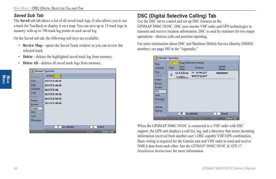This screenshot has width=276, height=179.
Task: Click the distress call type icon in call list
Action: (171, 75)
